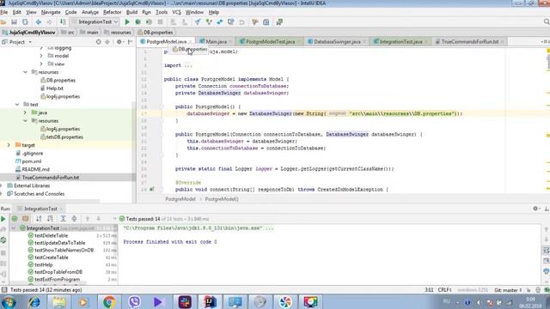The height and width of the screenshot is (309, 550).
Task: Toggle the show ignored tests filter
Action: 26,219
